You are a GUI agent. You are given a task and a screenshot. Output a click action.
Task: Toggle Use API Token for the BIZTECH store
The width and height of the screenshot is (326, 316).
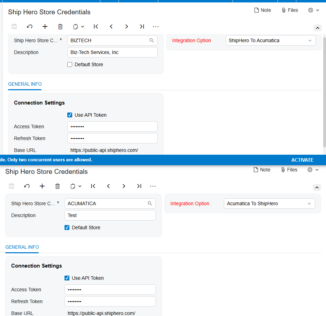point(70,115)
